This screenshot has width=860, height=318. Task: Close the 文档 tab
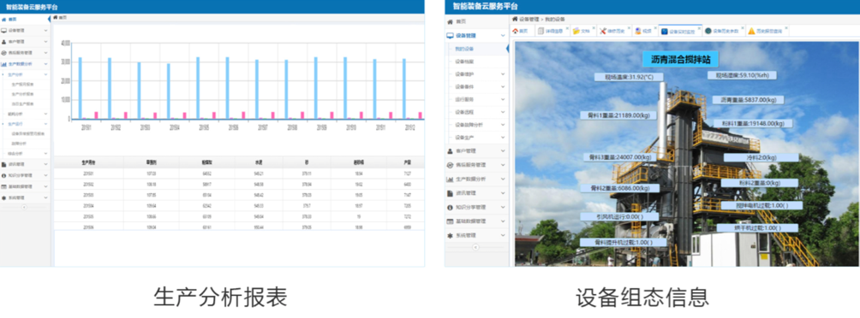[x=594, y=28]
